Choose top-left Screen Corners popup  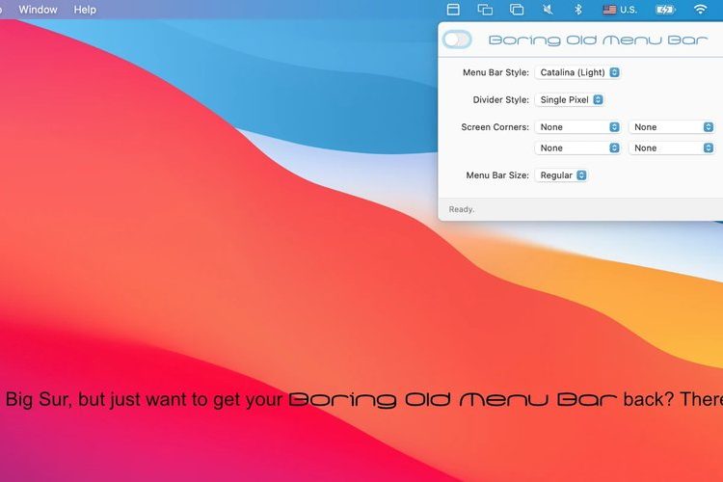[577, 127]
